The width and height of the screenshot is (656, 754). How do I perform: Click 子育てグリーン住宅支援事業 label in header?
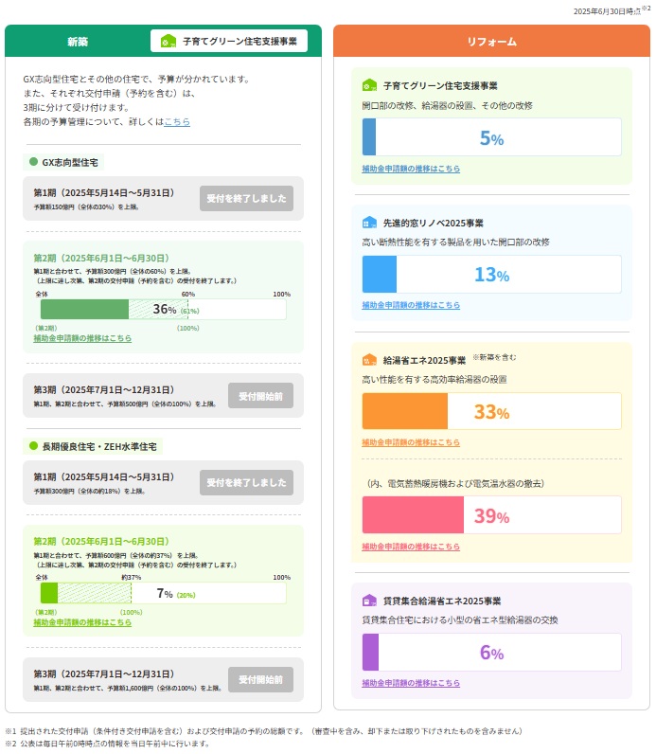tap(239, 42)
